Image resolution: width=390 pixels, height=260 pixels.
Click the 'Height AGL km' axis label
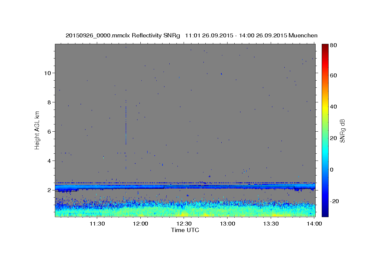tap(37, 130)
